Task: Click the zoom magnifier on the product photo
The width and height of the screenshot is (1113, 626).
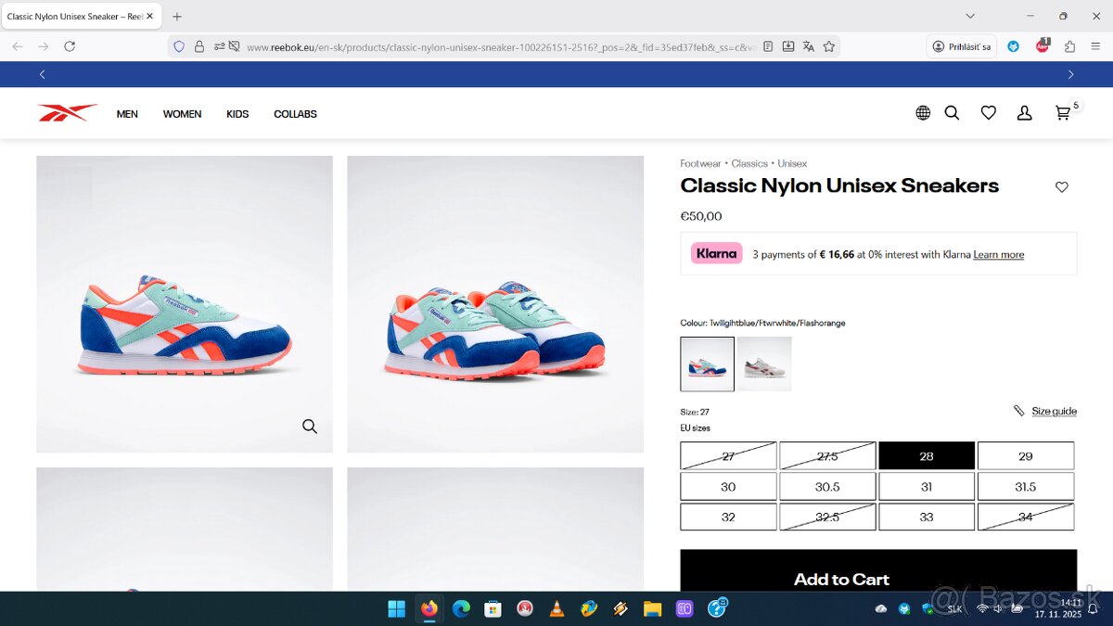Action: tap(309, 427)
